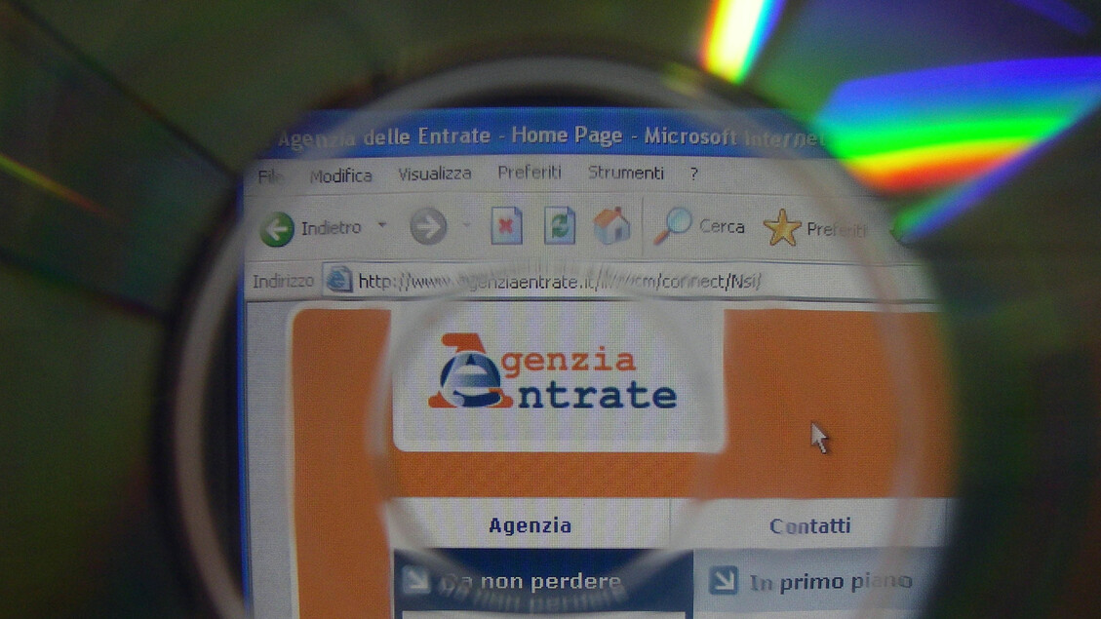
Task: Click arrow icon next to In primo piano
Action: point(723,580)
